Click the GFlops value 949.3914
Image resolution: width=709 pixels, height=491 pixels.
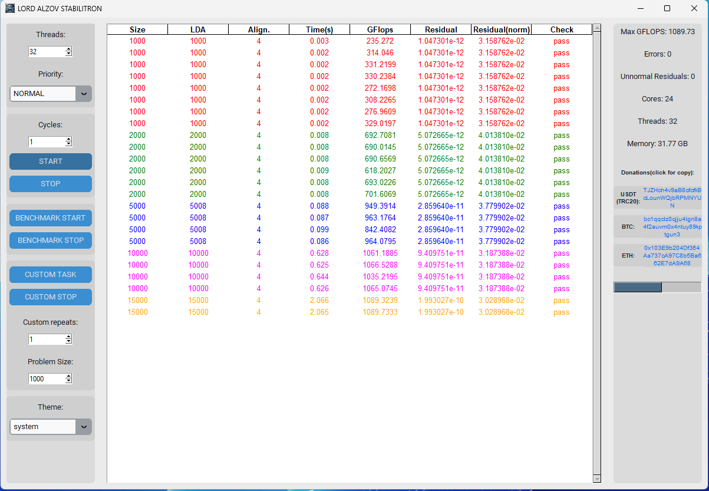(x=380, y=206)
